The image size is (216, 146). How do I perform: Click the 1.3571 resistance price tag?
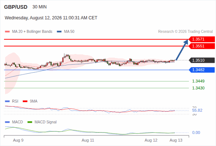[202, 39]
